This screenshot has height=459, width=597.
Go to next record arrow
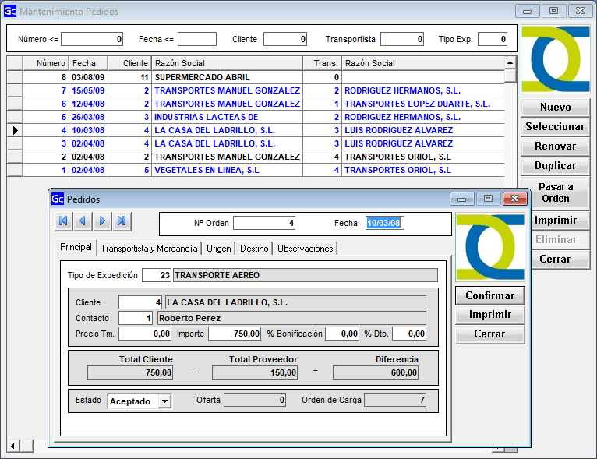(x=102, y=221)
